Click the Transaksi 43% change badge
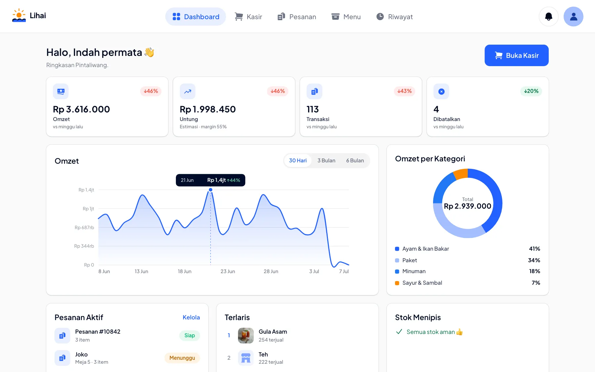The width and height of the screenshot is (595, 372). (405, 91)
